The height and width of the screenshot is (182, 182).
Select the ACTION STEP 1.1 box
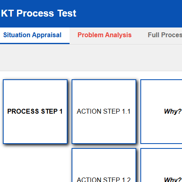pos(104,112)
